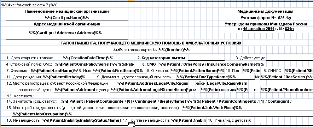
Task: Select the %%{Patient/FatherName}%% cell
Action: click(197, 71)
